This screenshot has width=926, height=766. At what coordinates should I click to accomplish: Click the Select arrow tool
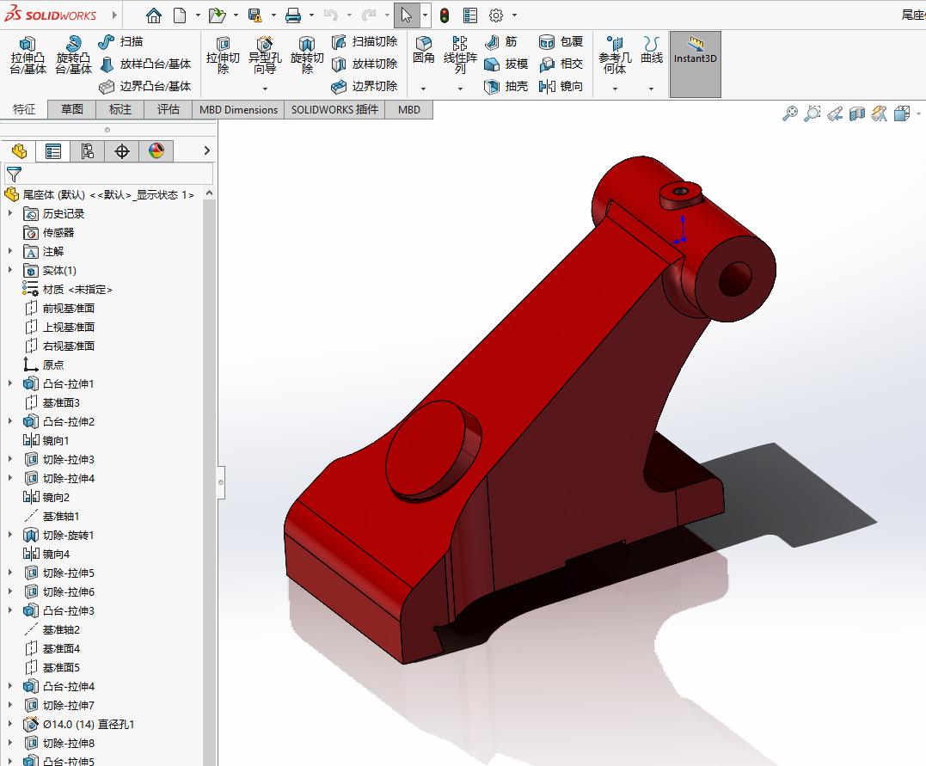tap(407, 15)
